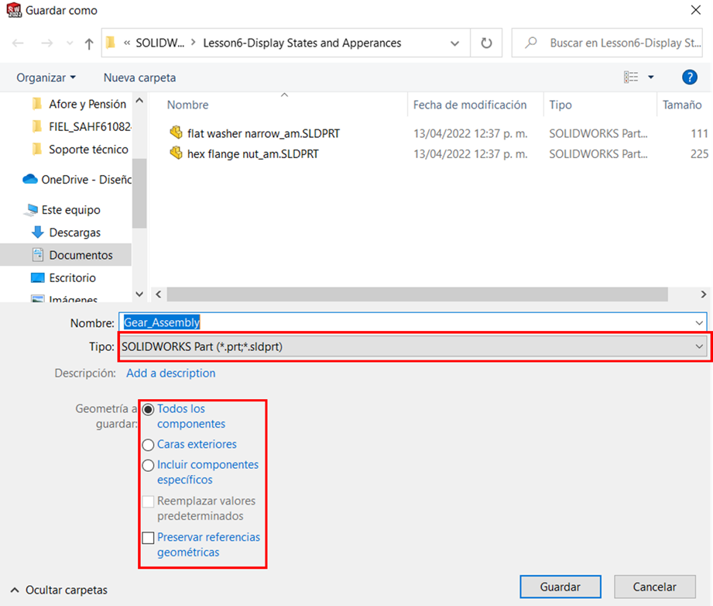Select the Afore y Pensión folder
This screenshot has width=713, height=606.
87,105
